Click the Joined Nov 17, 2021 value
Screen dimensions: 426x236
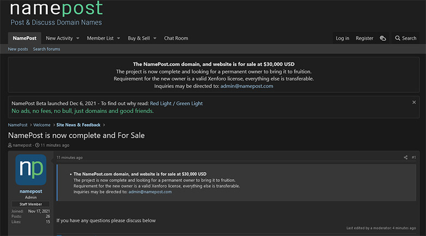point(39,211)
